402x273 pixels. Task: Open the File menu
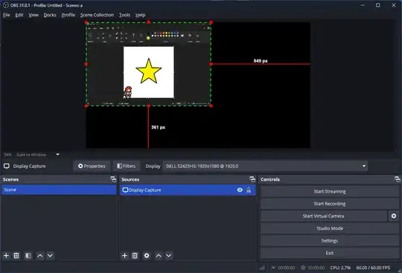click(7, 15)
